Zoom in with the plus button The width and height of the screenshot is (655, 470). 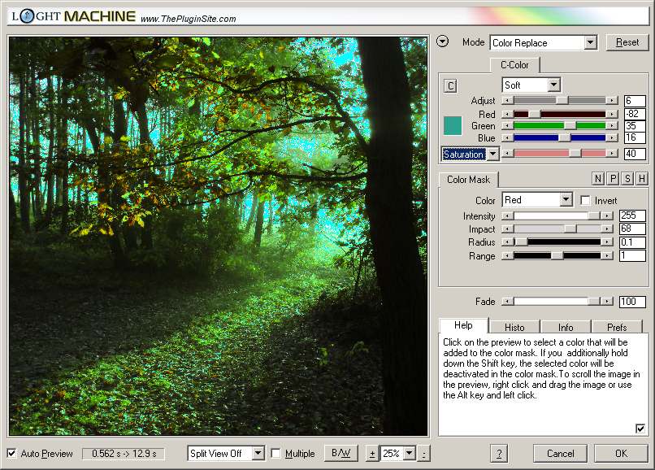tap(371, 453)
